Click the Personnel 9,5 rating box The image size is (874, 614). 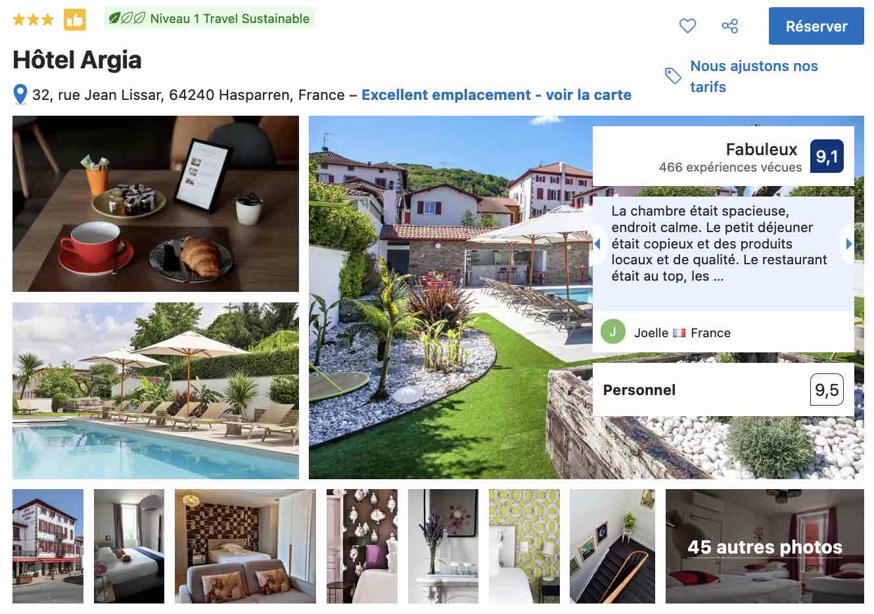pos(724,390)
